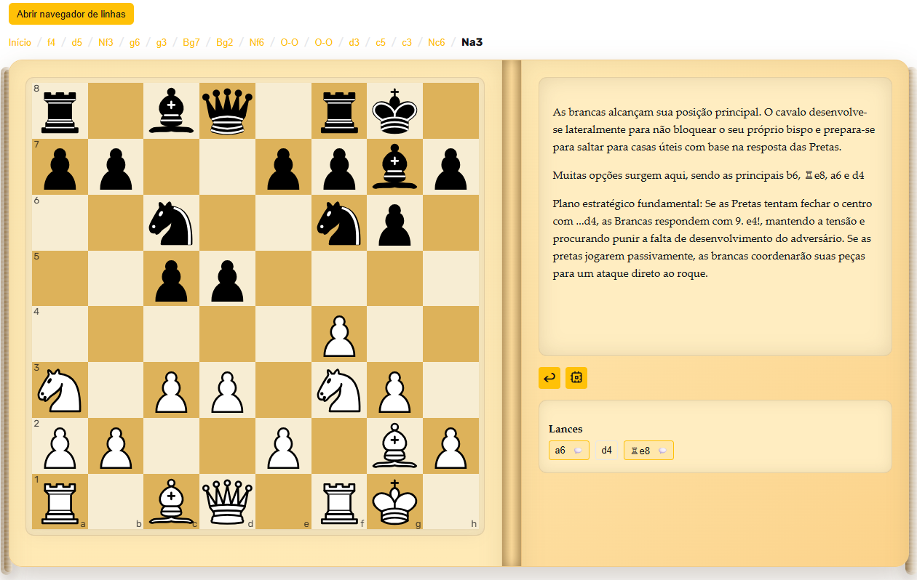Choose the d4 move in Lances

pos(606,451)
